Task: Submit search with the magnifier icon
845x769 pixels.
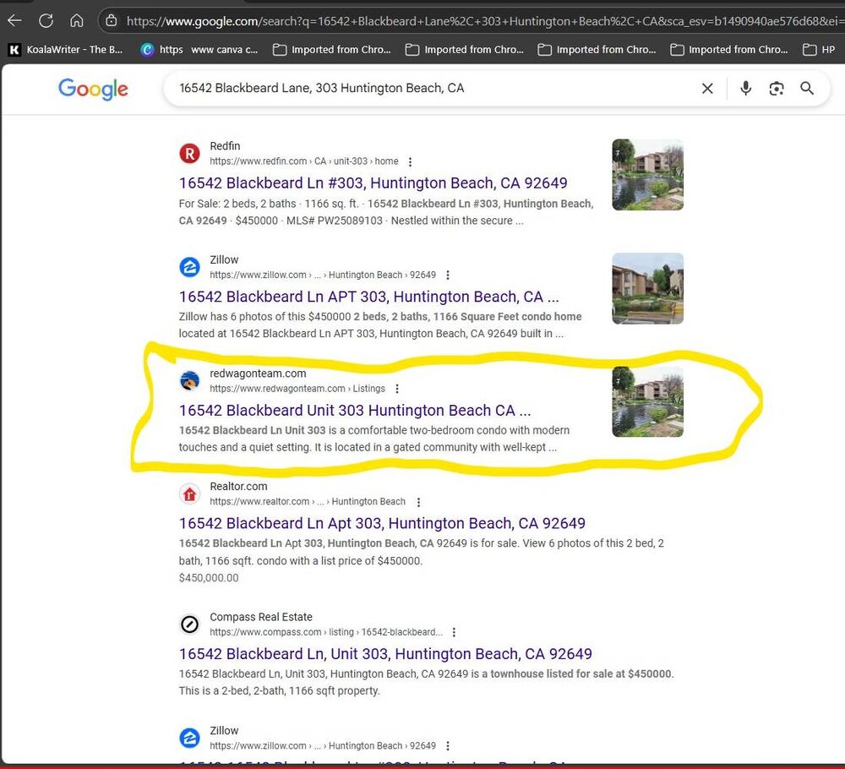Action: [x=807, y=89]
